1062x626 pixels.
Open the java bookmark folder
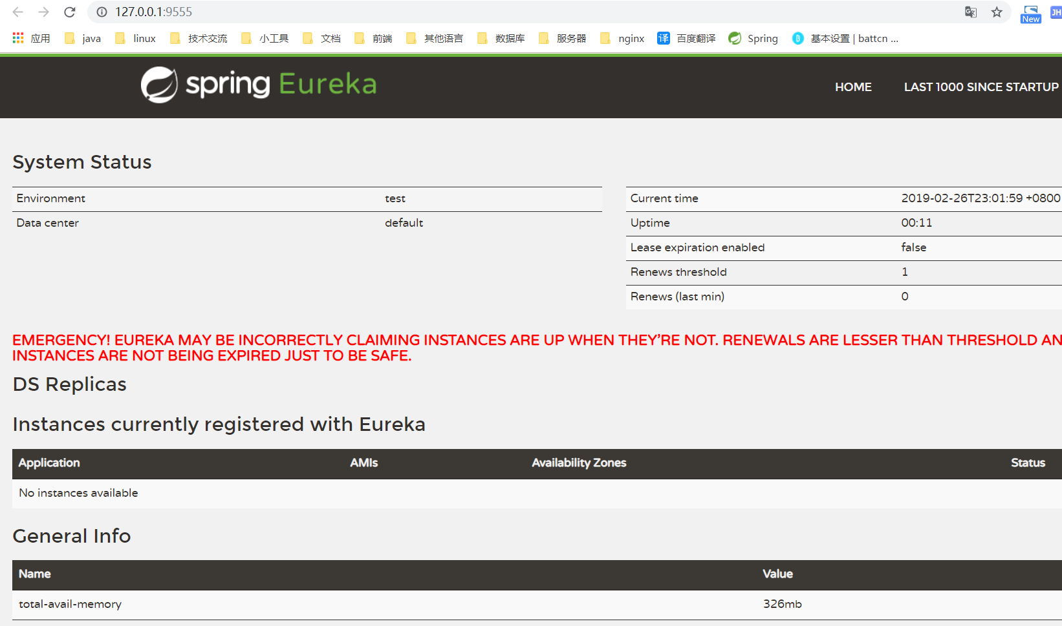[x=83, y=38]
